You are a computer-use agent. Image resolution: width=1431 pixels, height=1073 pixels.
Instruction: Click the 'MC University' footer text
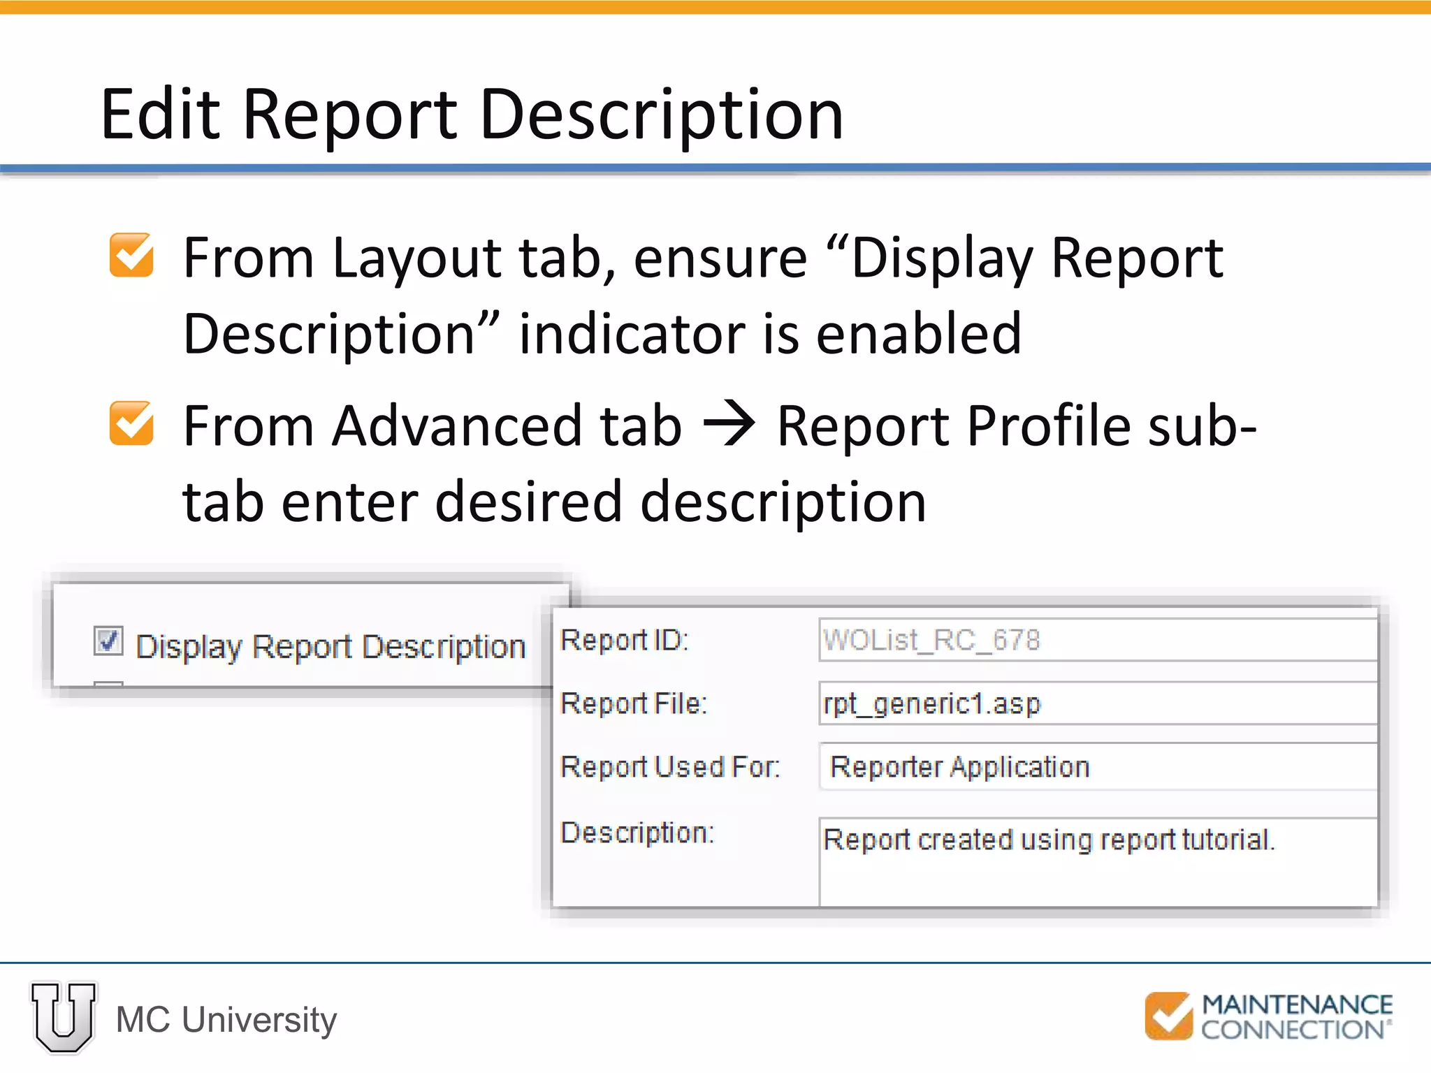click(226, 1020)
